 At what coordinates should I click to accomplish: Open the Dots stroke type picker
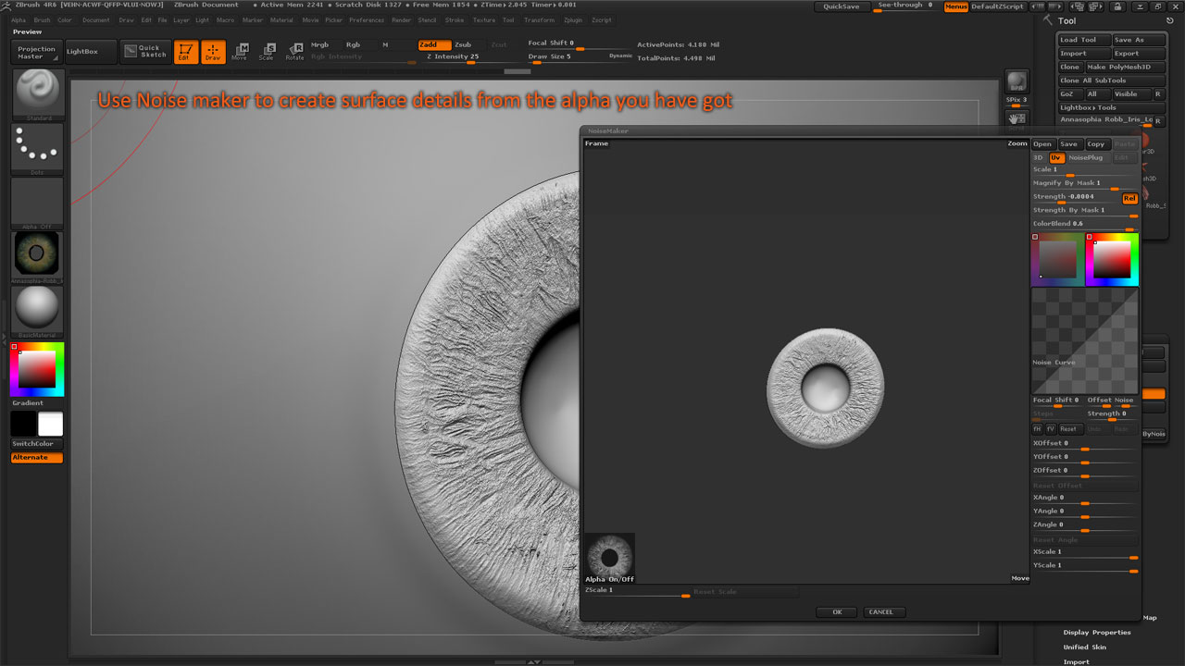[38, 147]
